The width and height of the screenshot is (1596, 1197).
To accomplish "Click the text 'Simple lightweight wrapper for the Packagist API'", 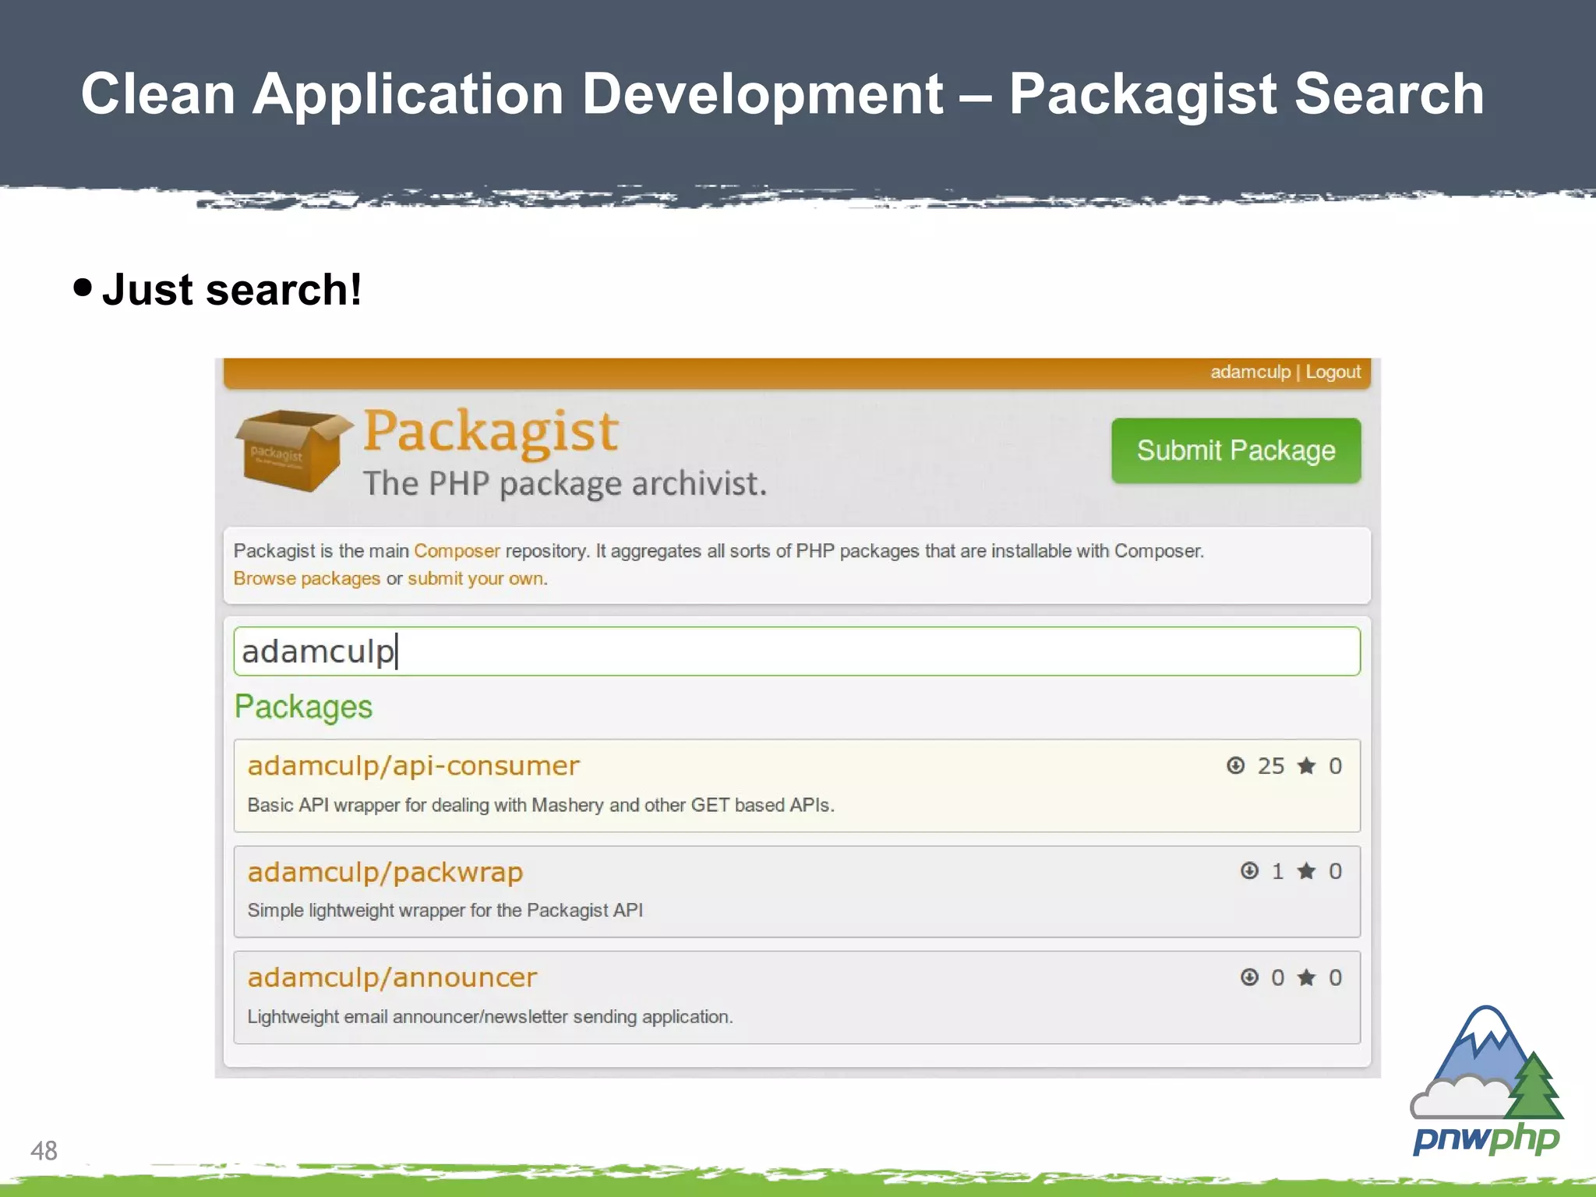I will tap(445, 910).
